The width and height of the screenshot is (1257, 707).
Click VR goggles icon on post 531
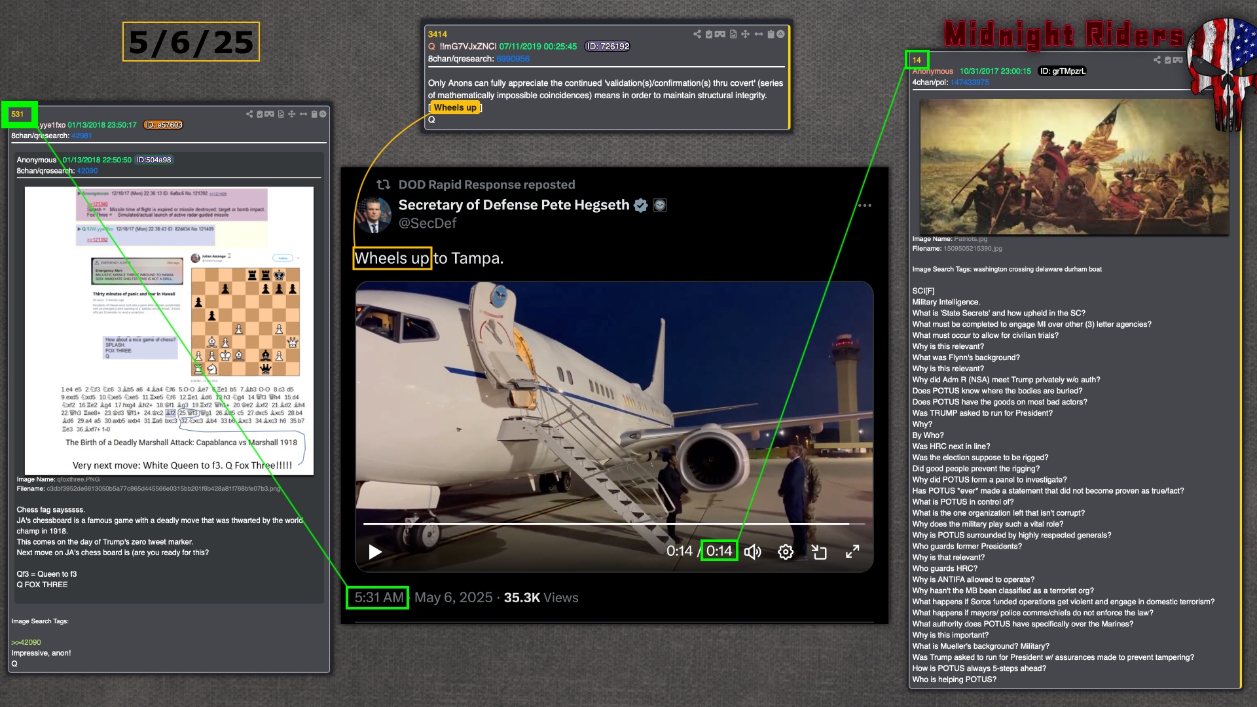pyautogui.click(x=270, y=114)
